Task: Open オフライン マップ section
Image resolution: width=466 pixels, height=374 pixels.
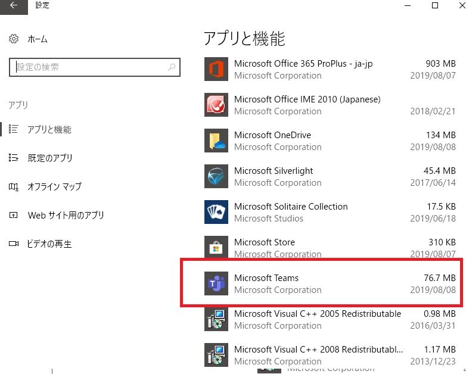Action: click(x=54, y=186)
